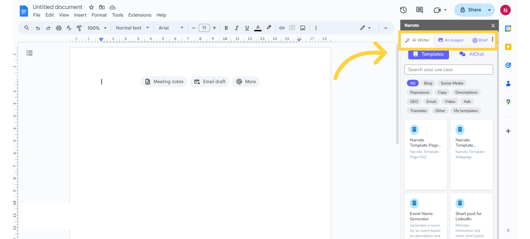
Task: Open the Extensions menu
Action: (140, 15)
